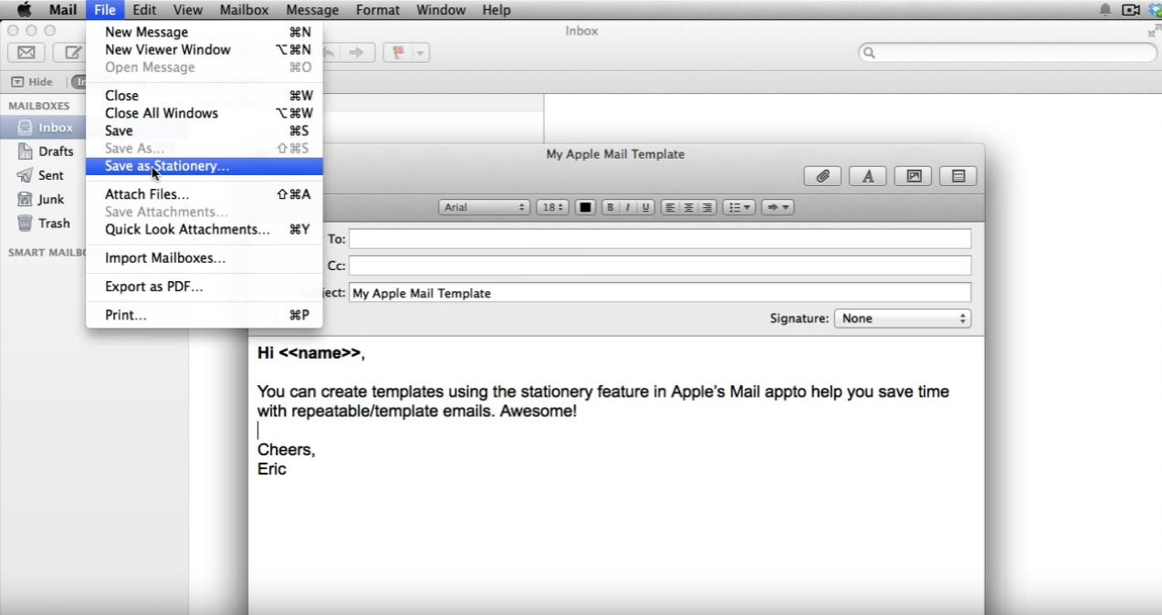Open the Arial font dropdown
Screen dimensions: 1162x615
(485, 207)
